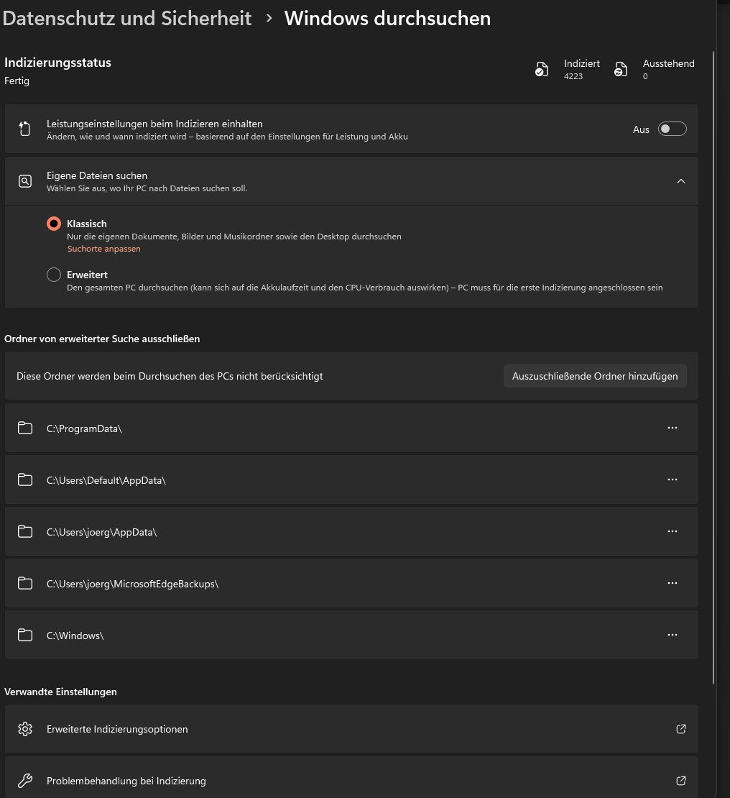Screen dimensions: 730x798
Task: Click the Indiziert document checkmark icon
Action: click(x=542, y=70)
